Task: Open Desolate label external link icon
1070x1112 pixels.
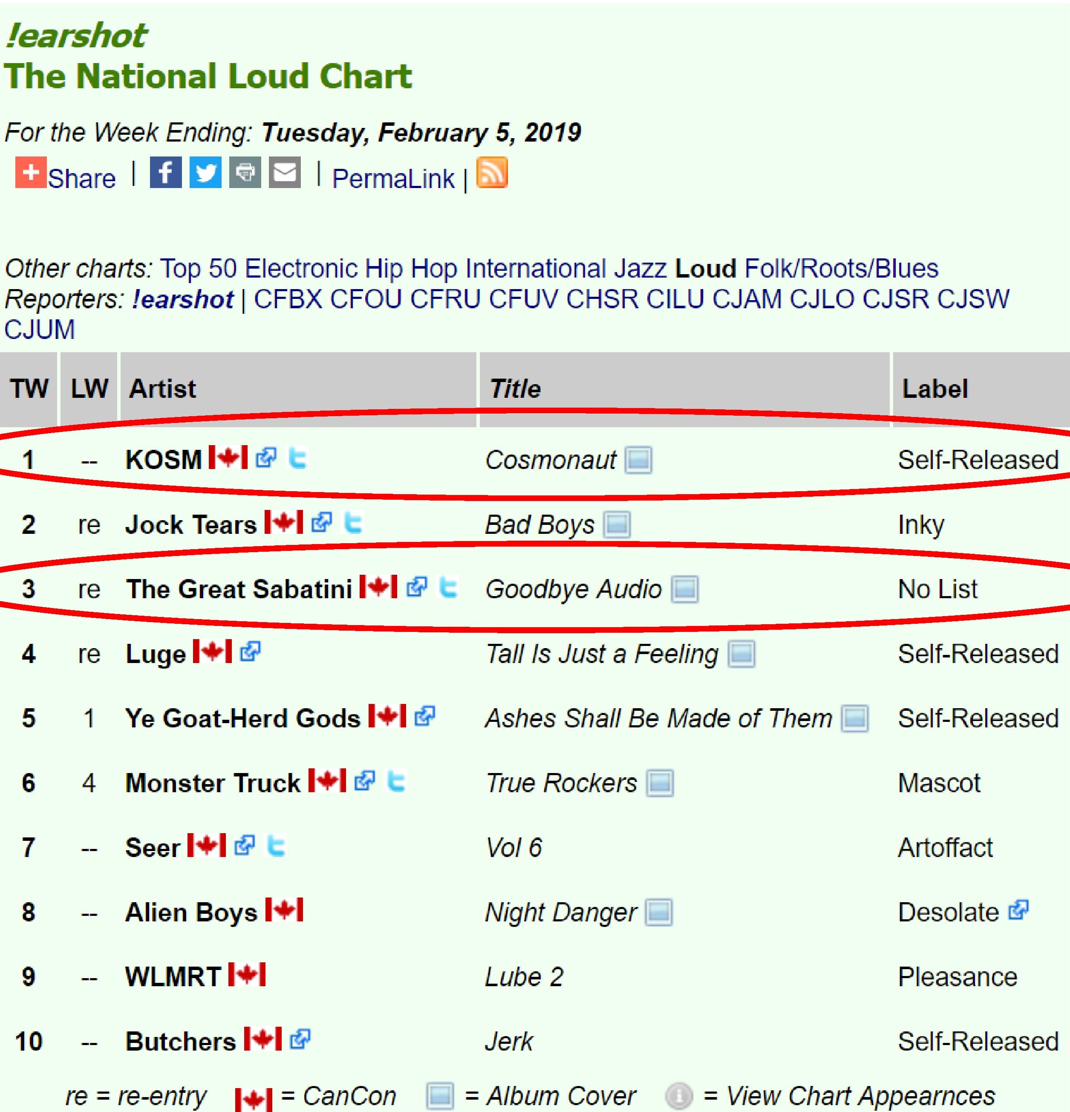Action: [1018, 911]
